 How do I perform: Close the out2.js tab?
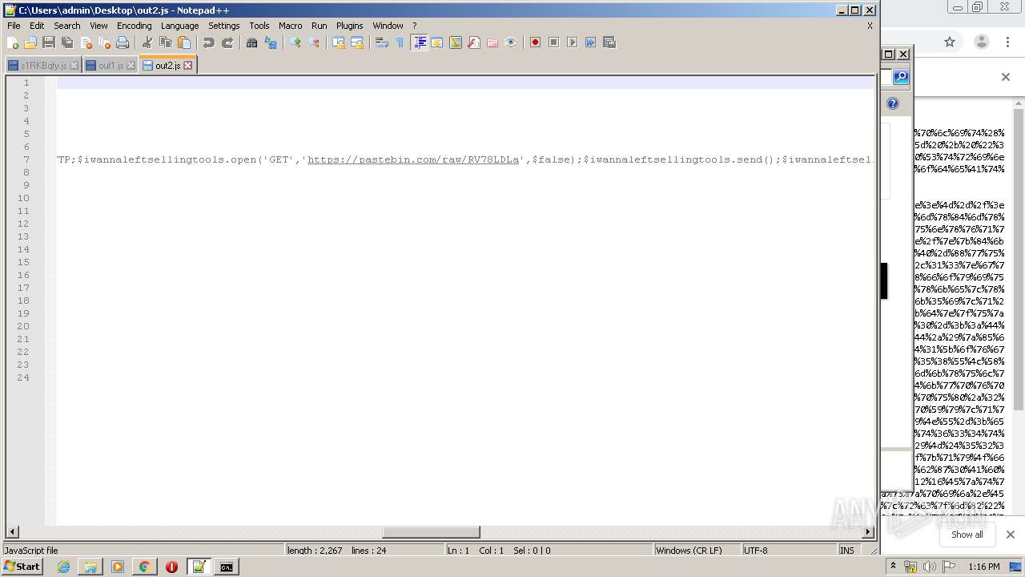[188, 66]
